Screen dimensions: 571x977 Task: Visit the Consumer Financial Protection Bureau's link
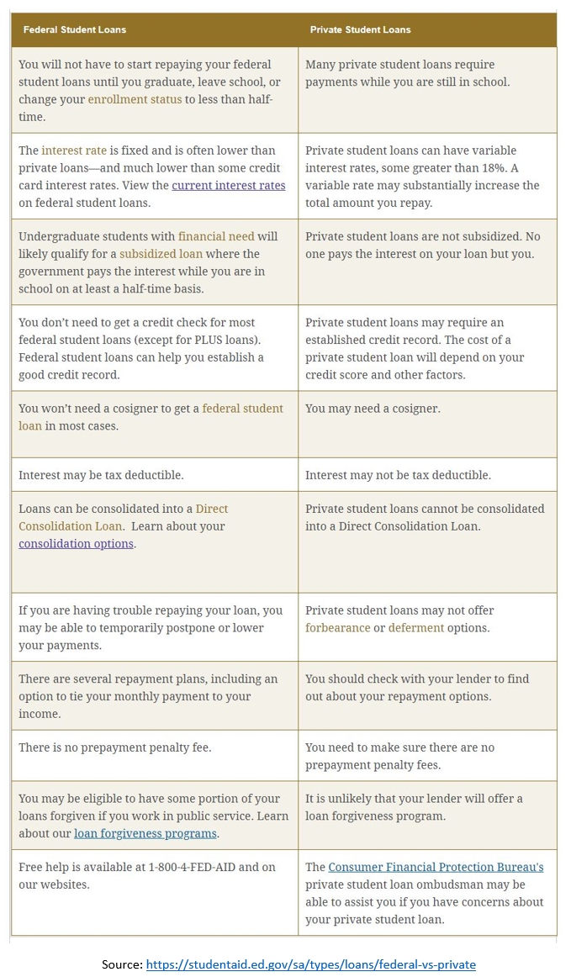(x=436, y=868)
